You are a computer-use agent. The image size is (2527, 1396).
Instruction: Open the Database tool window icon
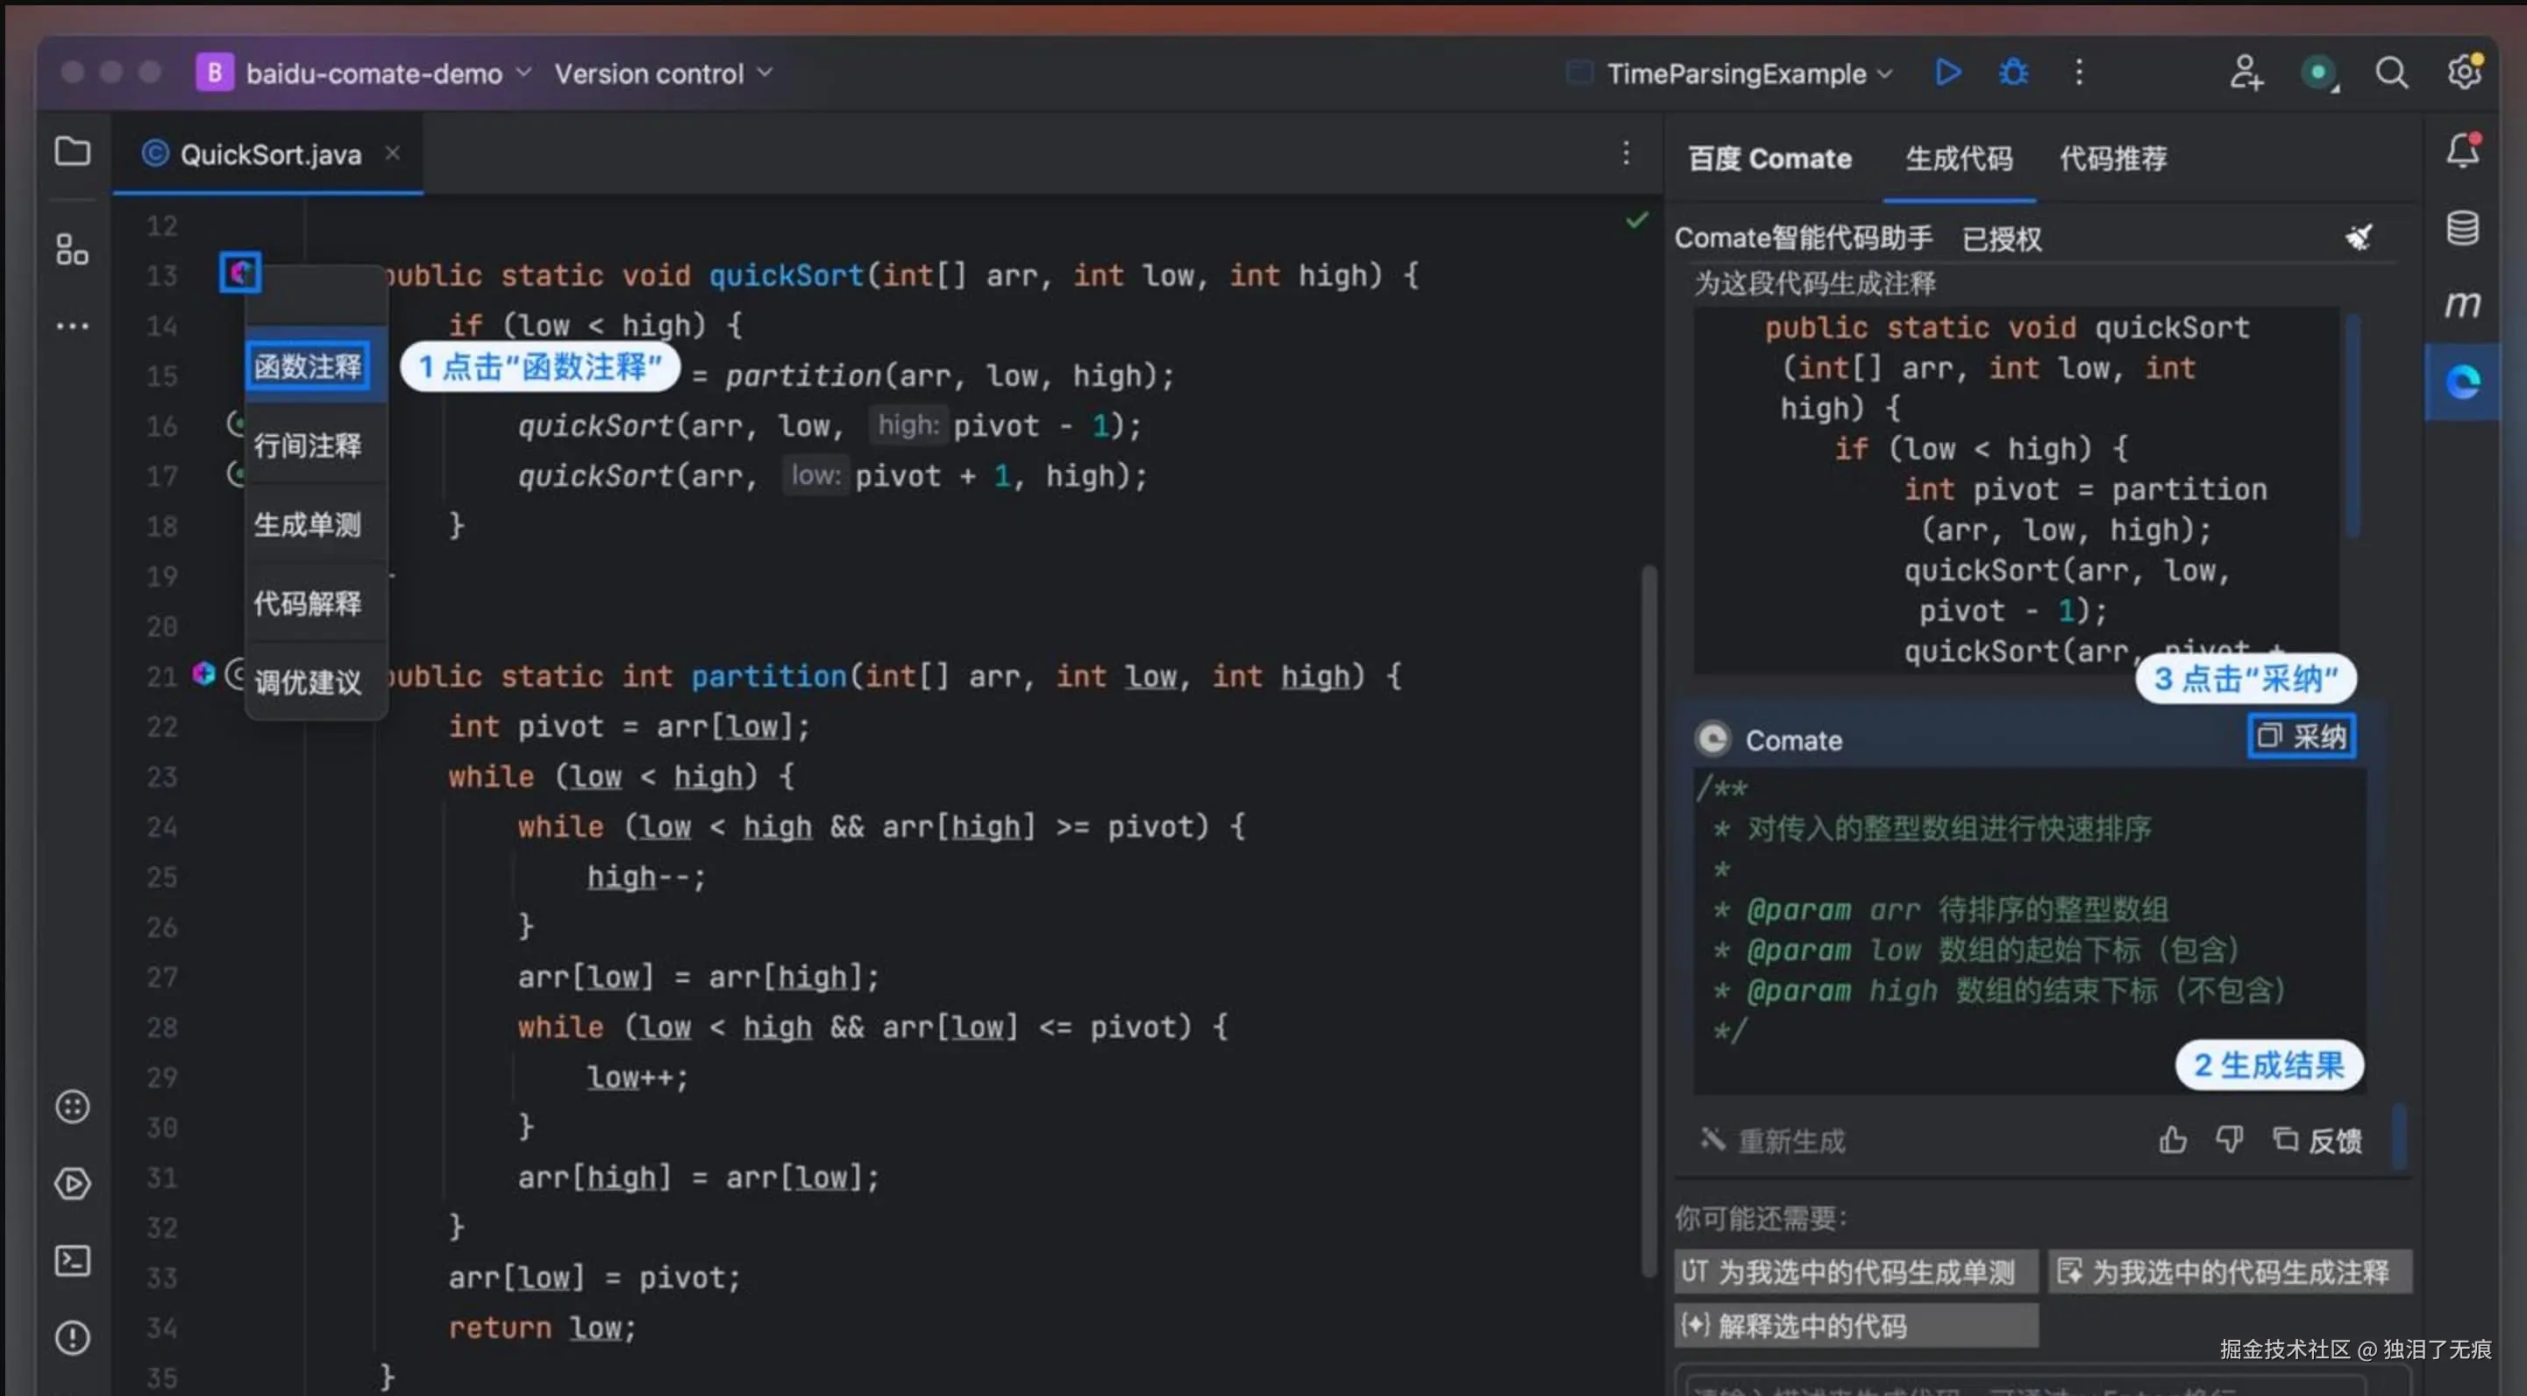[x=2462, y=229]
